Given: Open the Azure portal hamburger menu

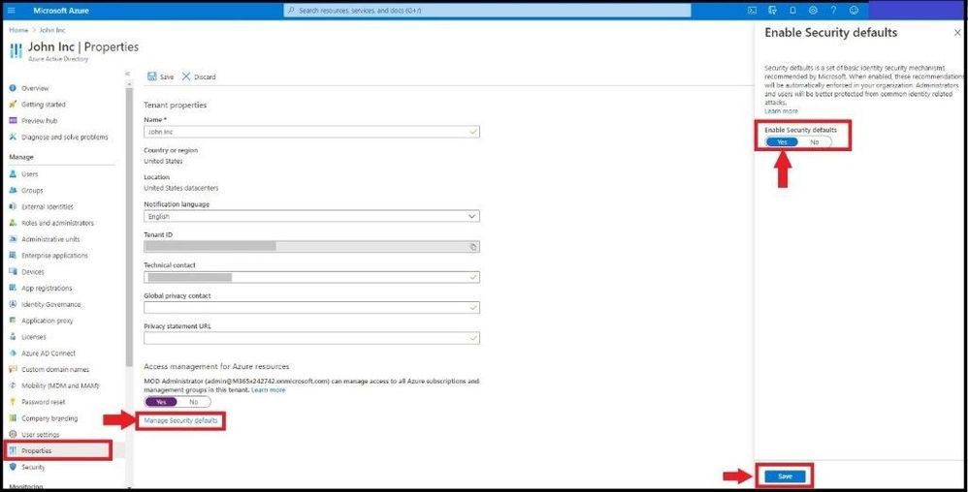Looking at the screenshot, I should (x=11, y=10).
